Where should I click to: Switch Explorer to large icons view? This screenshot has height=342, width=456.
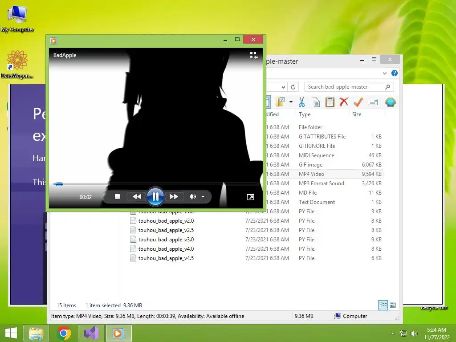pos(393,305)
